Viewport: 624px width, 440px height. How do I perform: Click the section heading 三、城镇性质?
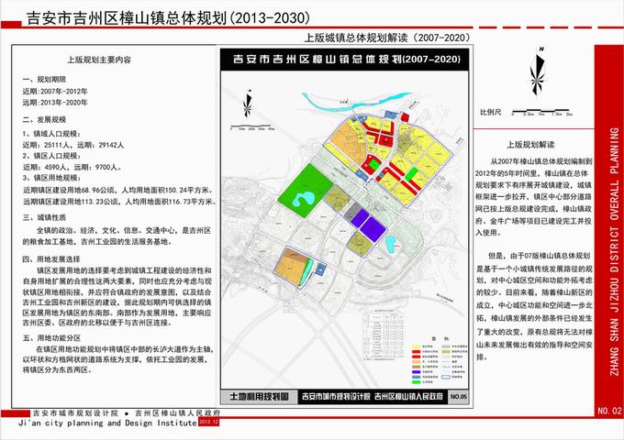click(44, 217)
